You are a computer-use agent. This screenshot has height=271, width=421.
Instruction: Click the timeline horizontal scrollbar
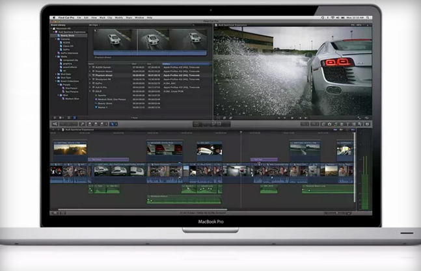coord(143,210)
